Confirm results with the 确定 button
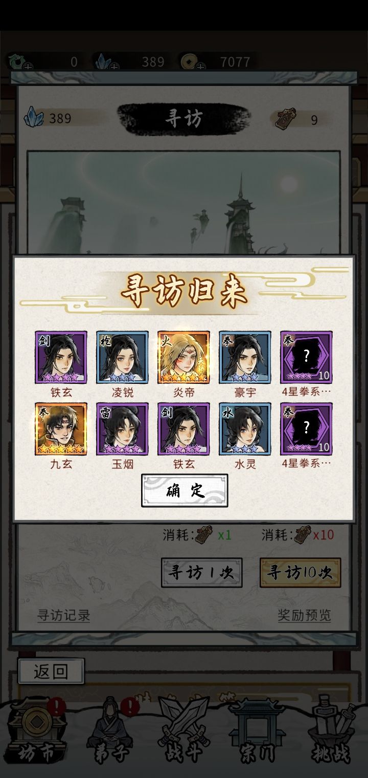The height and width of the screenshot is (778, 368). click(x=185, y=490)
